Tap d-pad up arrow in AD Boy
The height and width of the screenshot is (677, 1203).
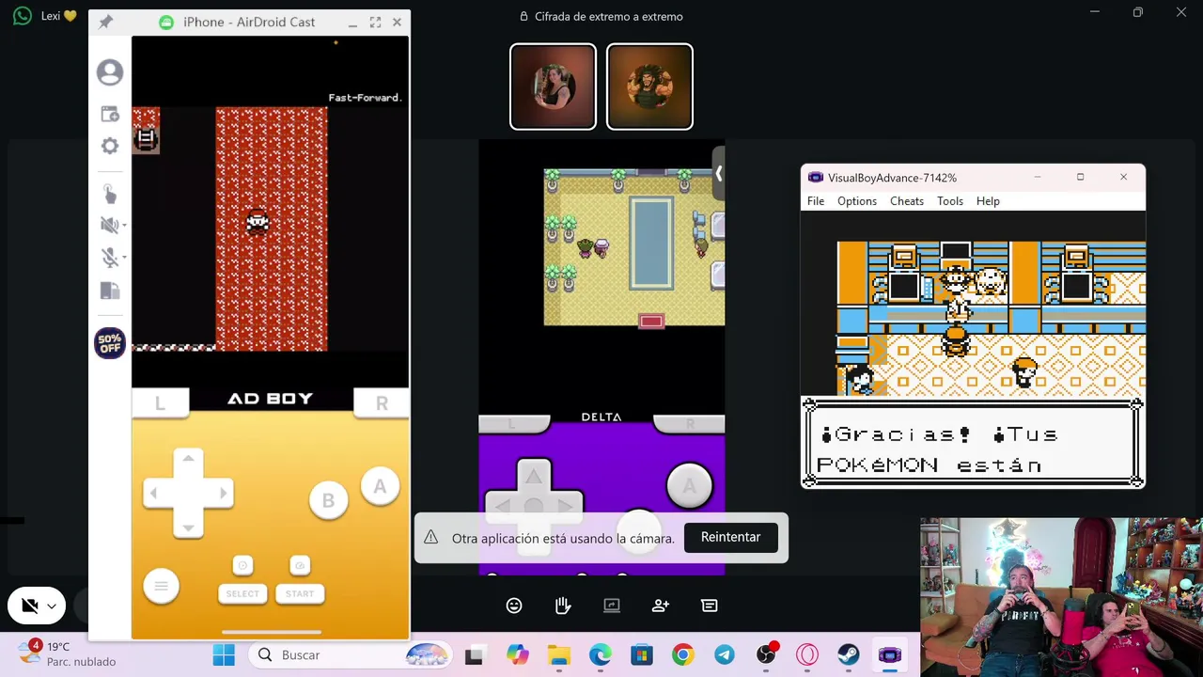pyautogui.click(x=188, y=459)
